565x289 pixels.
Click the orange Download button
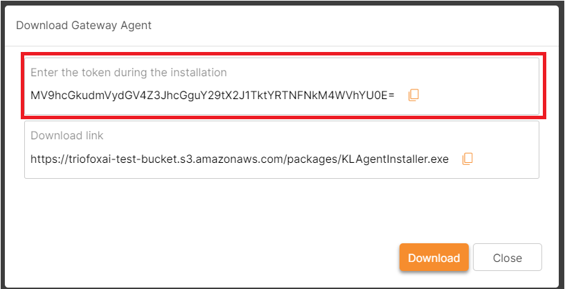click(434, 257)
